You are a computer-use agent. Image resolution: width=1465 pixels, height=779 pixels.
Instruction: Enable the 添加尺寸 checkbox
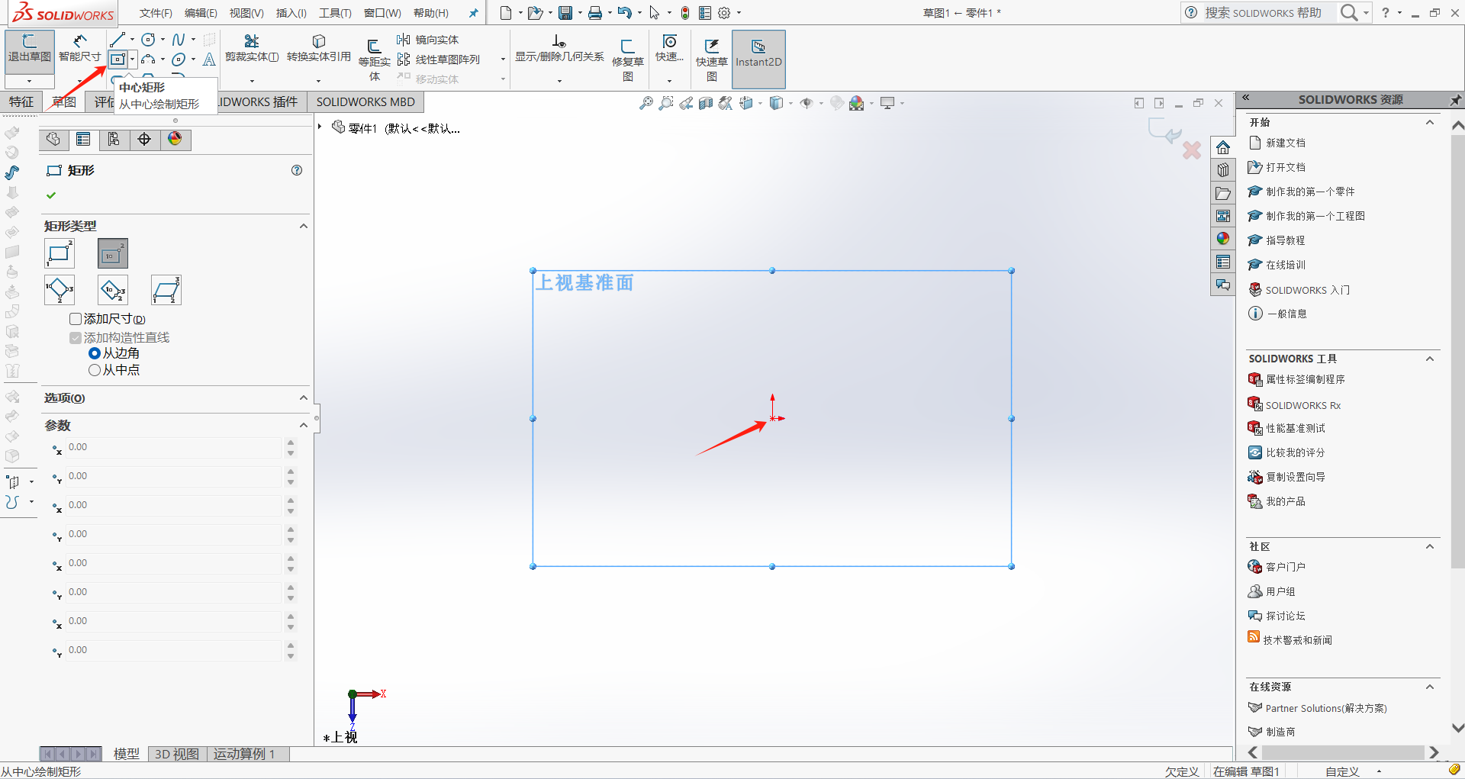(x=76, y=319)
